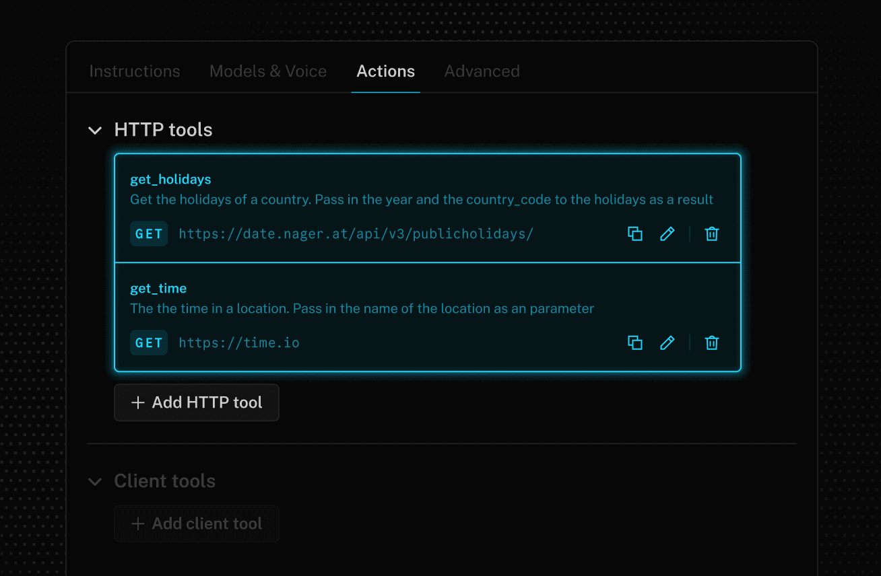This screenshot has width=881, height=576.
Task: Collapse the Client tools section
Action: point(95,481)
